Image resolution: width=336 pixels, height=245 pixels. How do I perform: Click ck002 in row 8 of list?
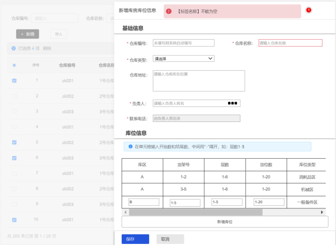[x=68, y=189]
